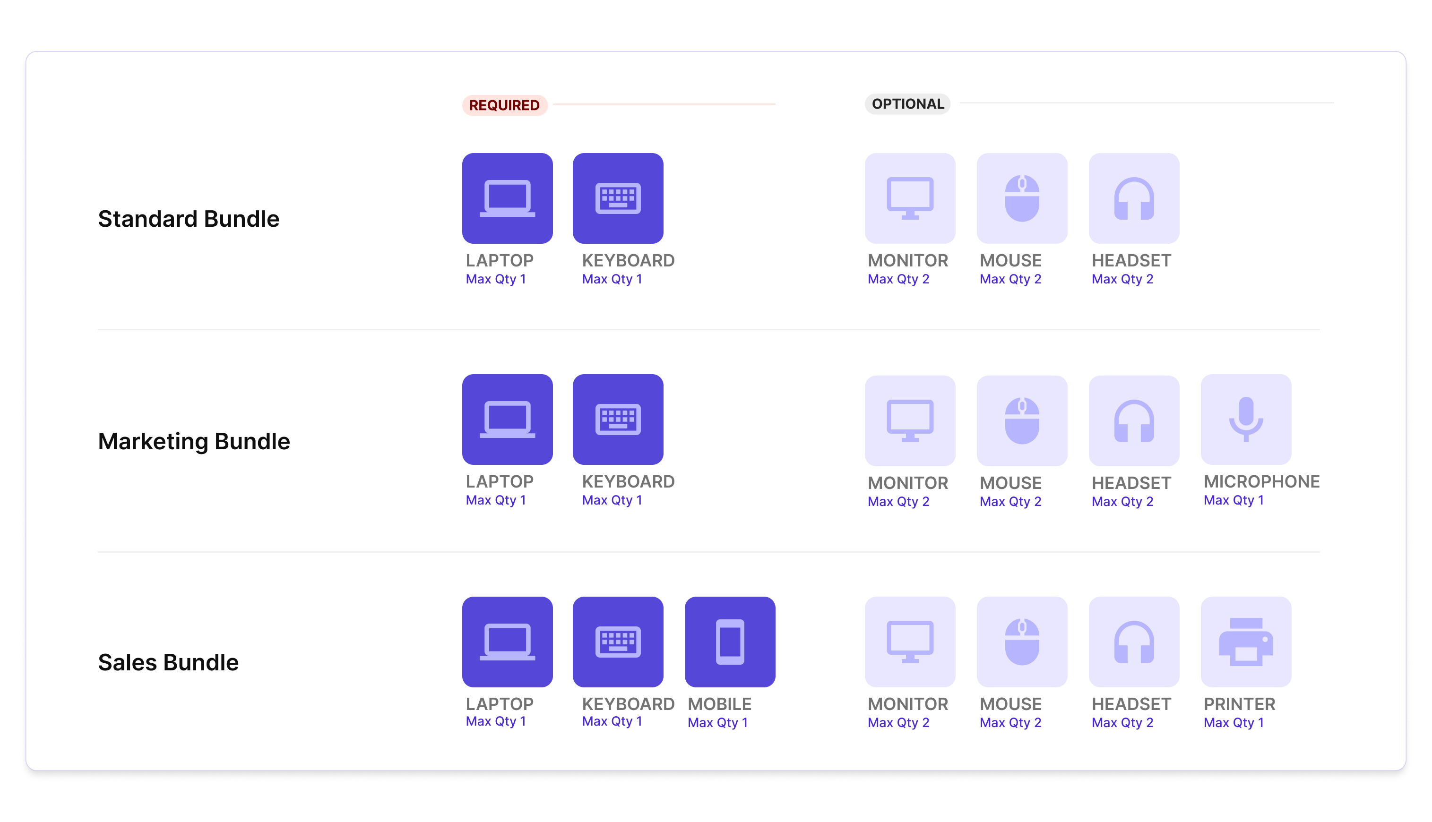1432x822 pixels.
Task: Click the LAPTOP label in Marketing Bundle
Action: click(499, 482)
